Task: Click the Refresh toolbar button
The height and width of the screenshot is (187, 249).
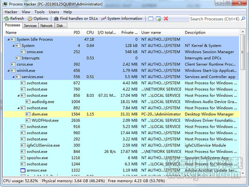Action: pos(14,19)
